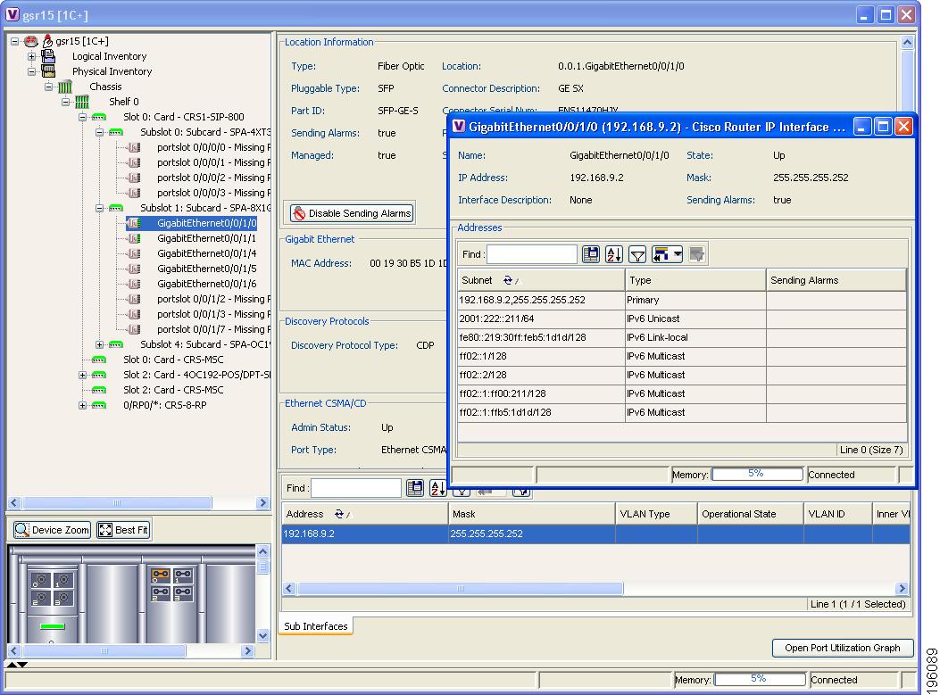Collapse the Shelf 0 node
This screenshot has height=695, width=940.
[x=65, y=102]
